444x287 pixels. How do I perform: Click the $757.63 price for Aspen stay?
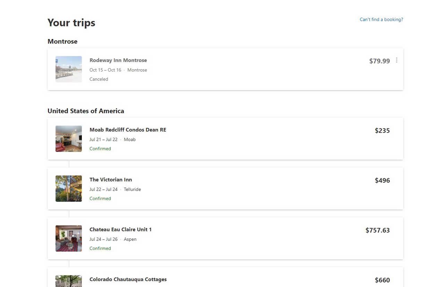coord(377,230)
